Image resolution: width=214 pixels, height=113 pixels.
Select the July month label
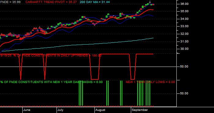point(60,110)
